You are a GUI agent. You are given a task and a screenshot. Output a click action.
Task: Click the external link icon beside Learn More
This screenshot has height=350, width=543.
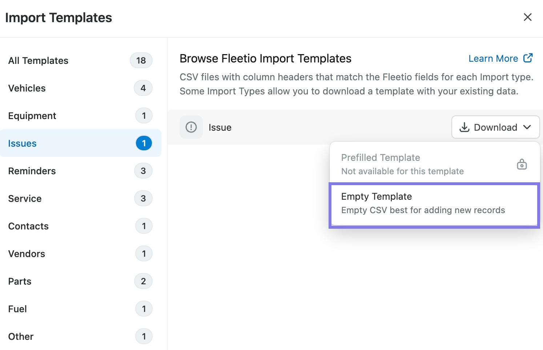528,58
